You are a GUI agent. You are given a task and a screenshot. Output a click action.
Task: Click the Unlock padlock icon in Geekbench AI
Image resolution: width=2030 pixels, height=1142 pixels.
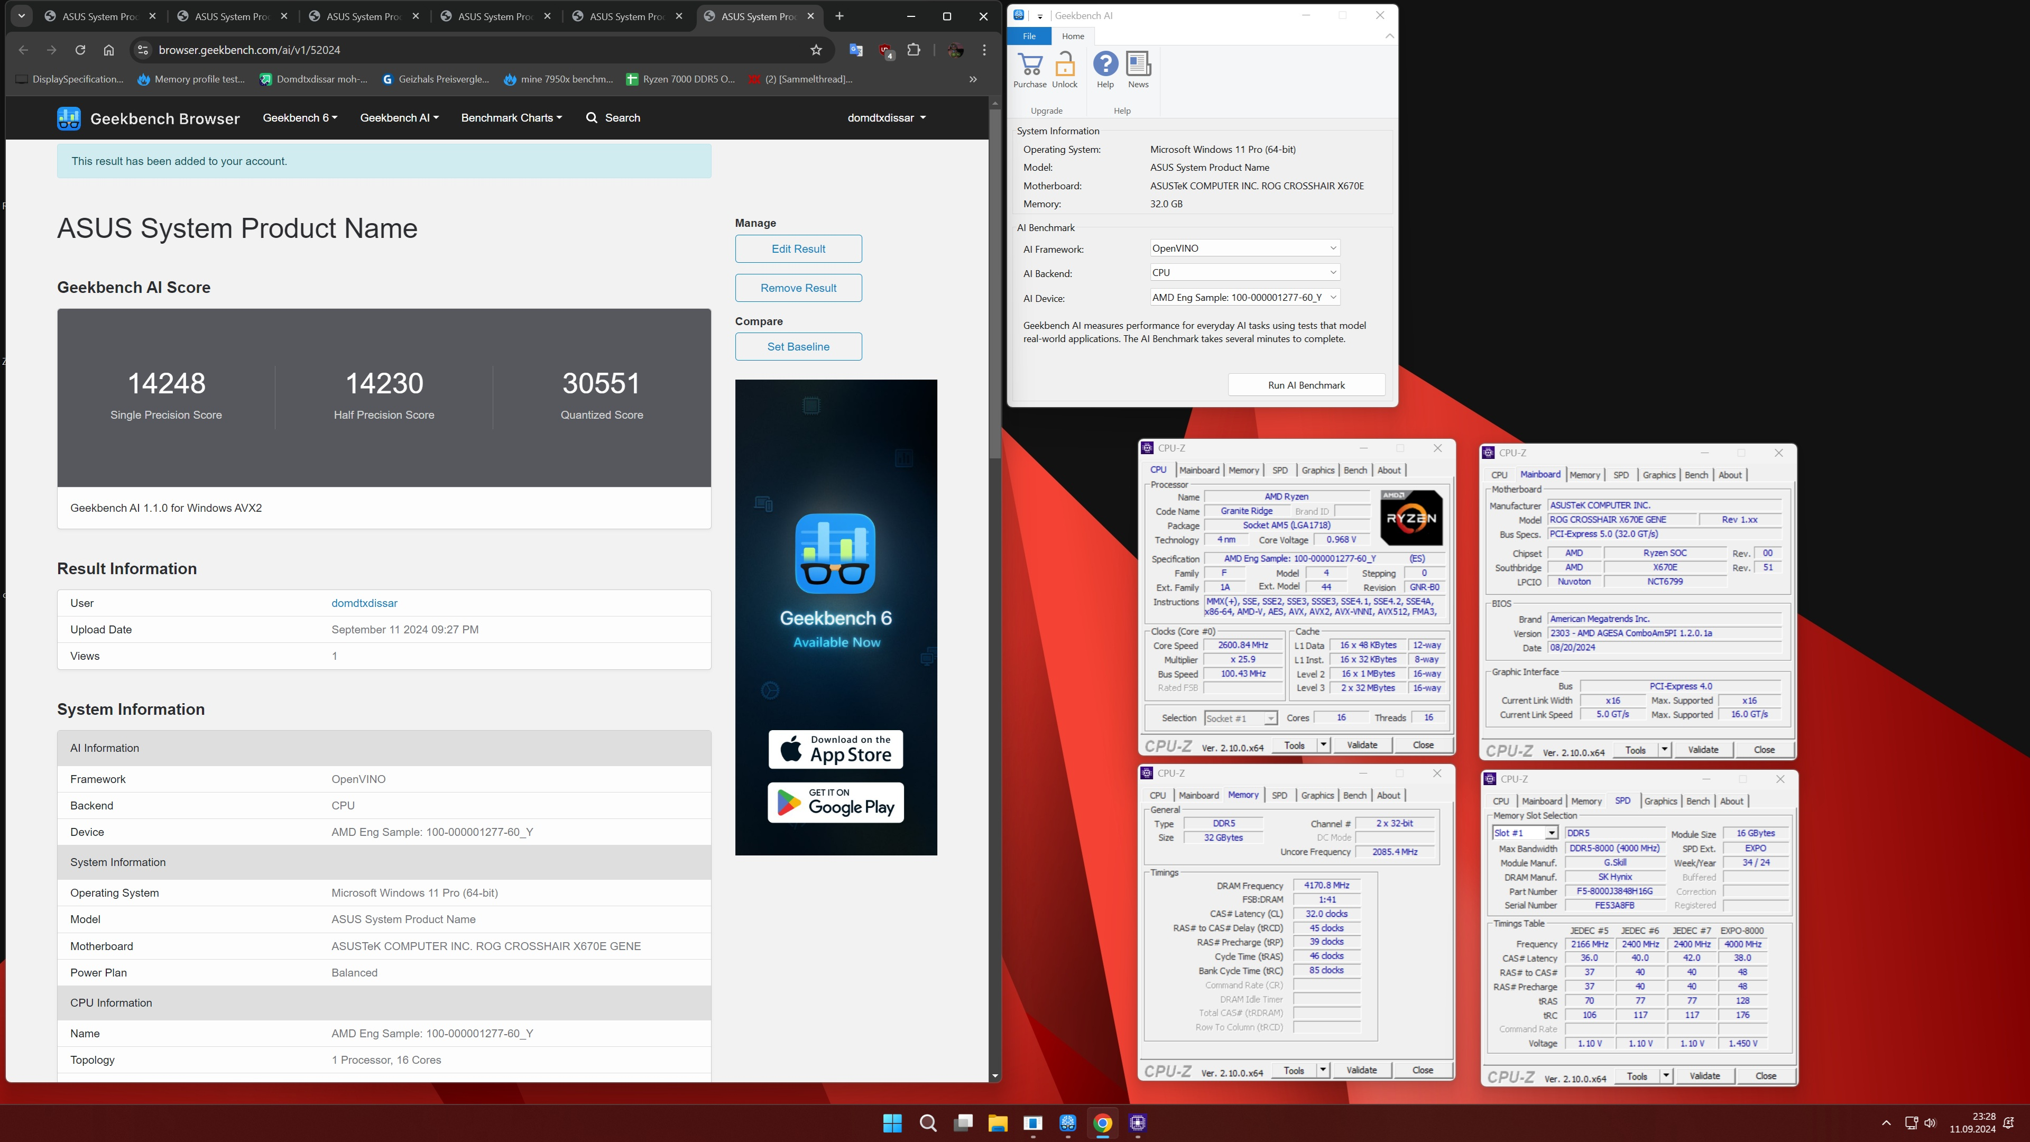[1065, 70]
